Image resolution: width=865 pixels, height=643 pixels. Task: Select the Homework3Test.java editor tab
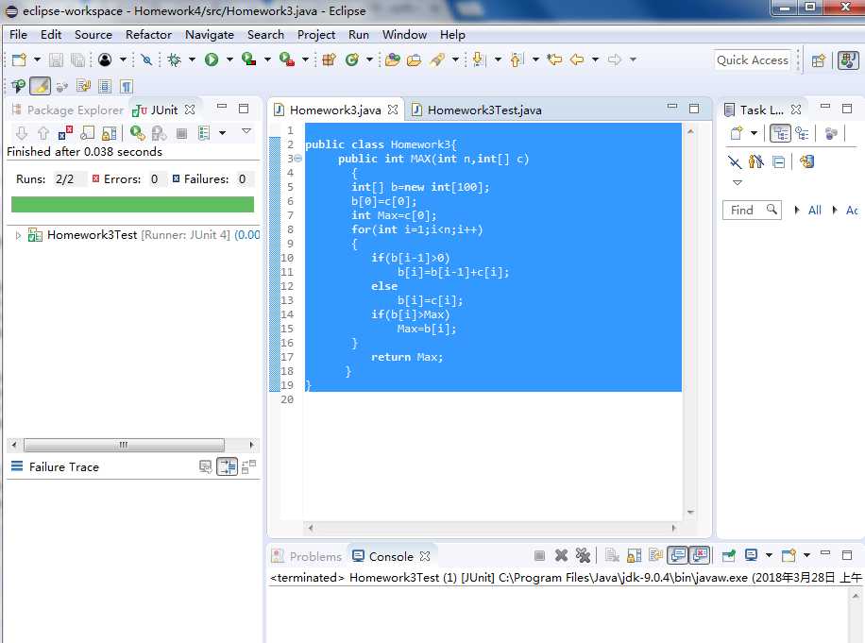tap(477, 110)
